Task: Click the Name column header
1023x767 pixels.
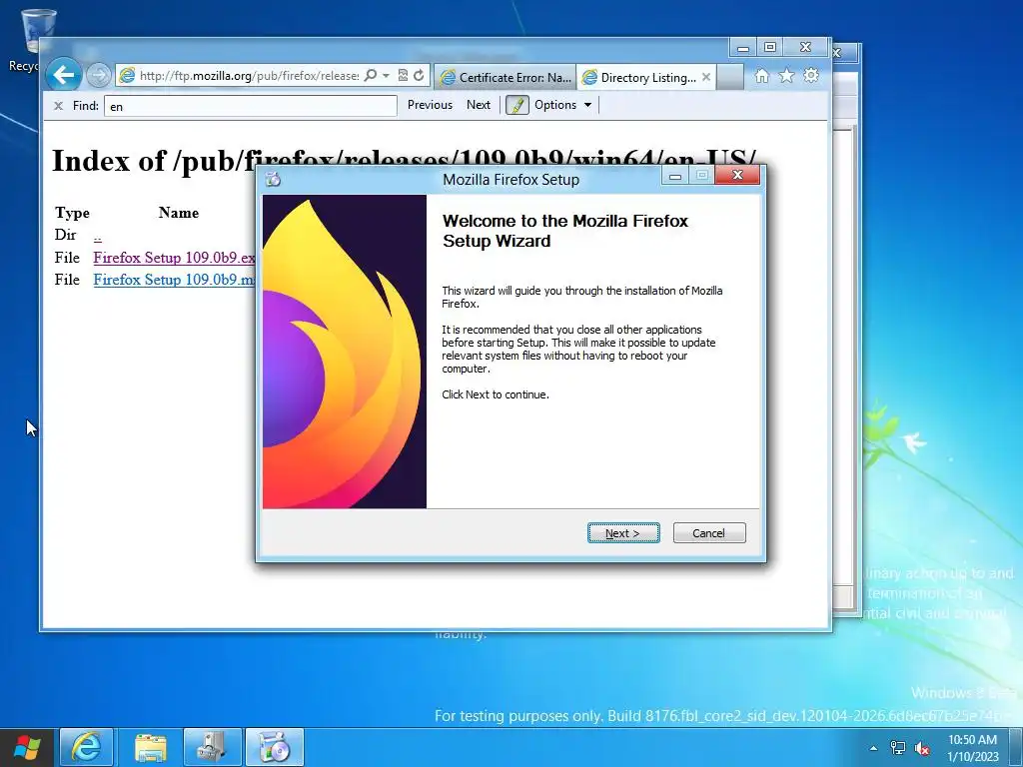Action: [178, 213]
